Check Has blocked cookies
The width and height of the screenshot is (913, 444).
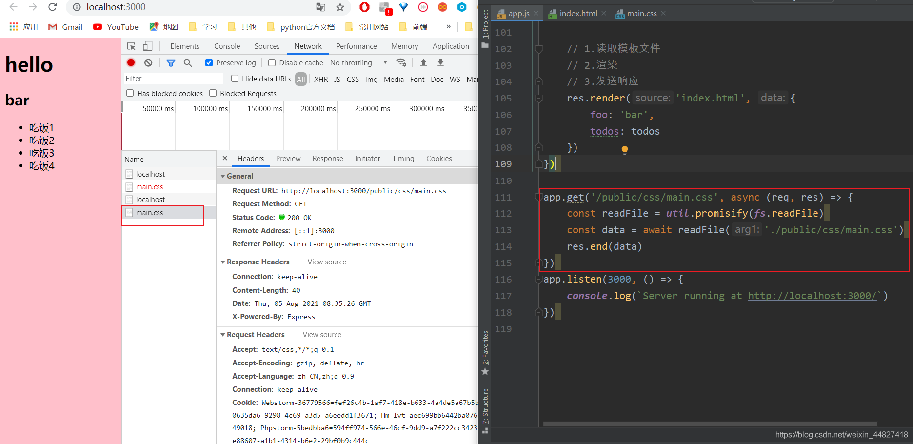click(x=130, y=93)
